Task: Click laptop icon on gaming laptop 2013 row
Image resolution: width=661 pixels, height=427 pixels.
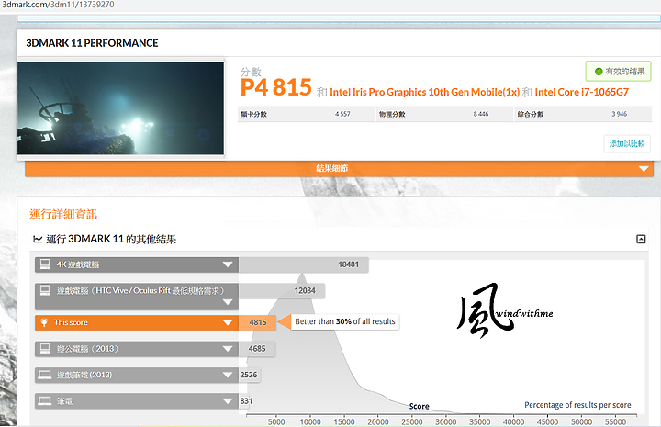Action: 45,375
